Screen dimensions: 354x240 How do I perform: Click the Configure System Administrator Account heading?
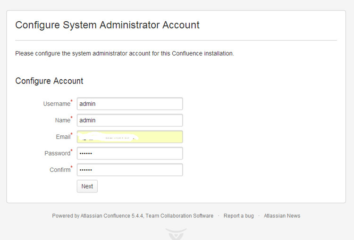[107, 25]
